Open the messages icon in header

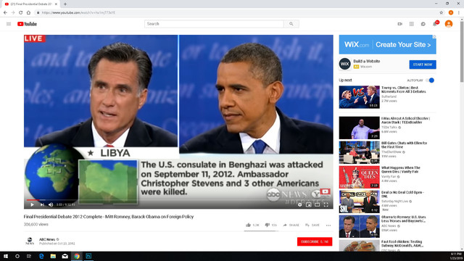423,24
